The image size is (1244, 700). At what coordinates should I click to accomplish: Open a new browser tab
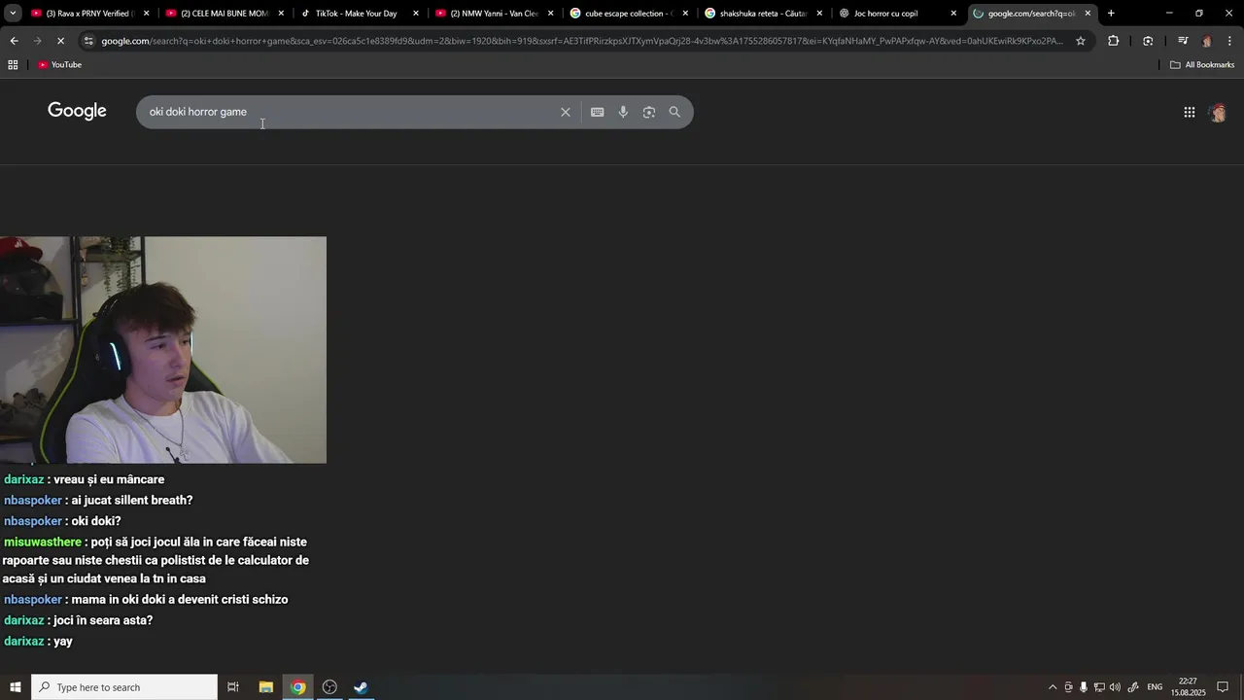click(1111, 14)
